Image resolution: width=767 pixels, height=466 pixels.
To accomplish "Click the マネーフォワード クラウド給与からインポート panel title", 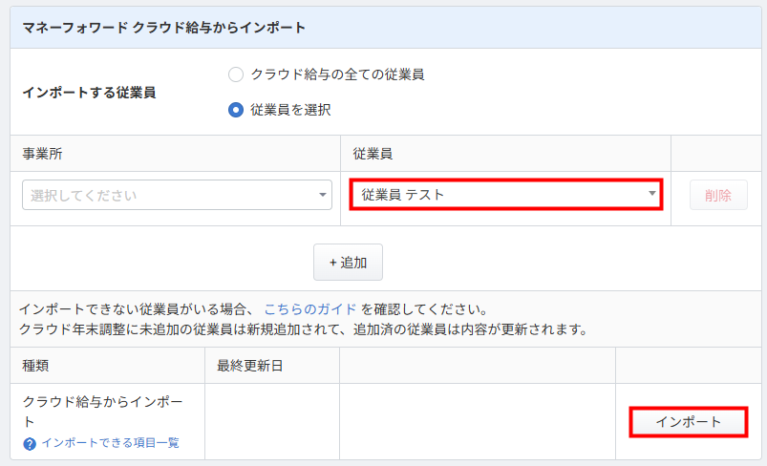I will [164, 28].
